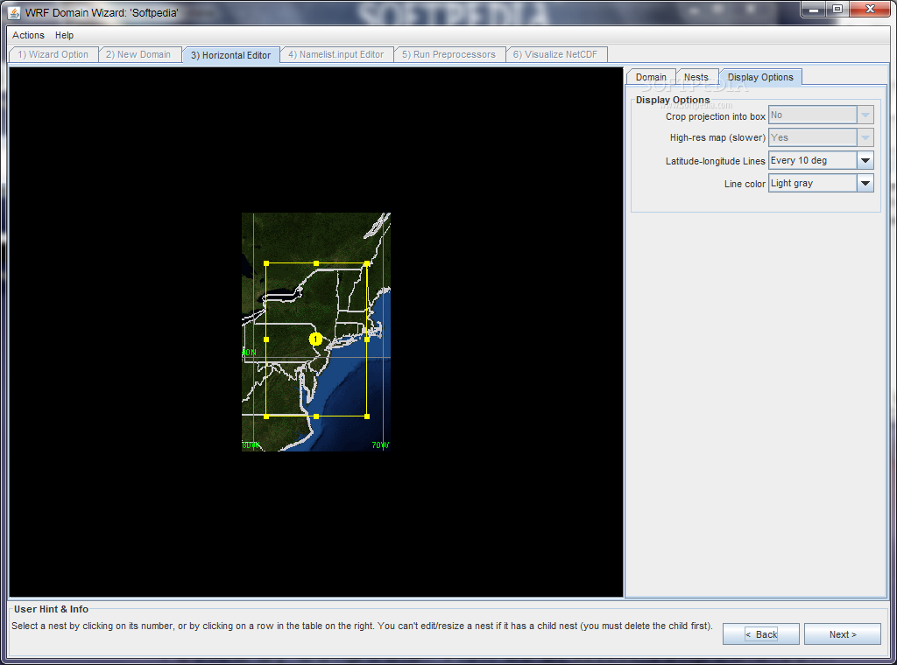Click the Next button

pyautogui.click(x=842, y=634)
